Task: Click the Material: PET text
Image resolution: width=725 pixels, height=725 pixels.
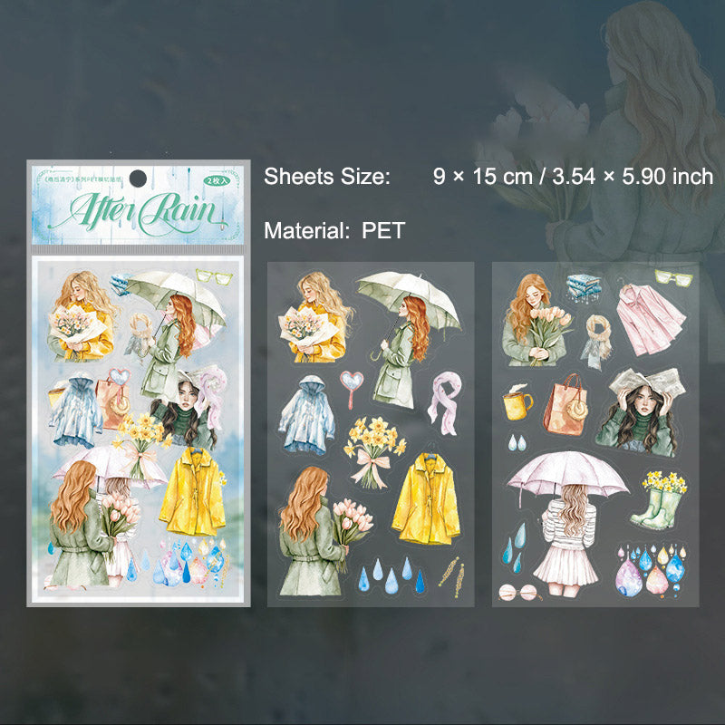Action: [x=334, y=230]
